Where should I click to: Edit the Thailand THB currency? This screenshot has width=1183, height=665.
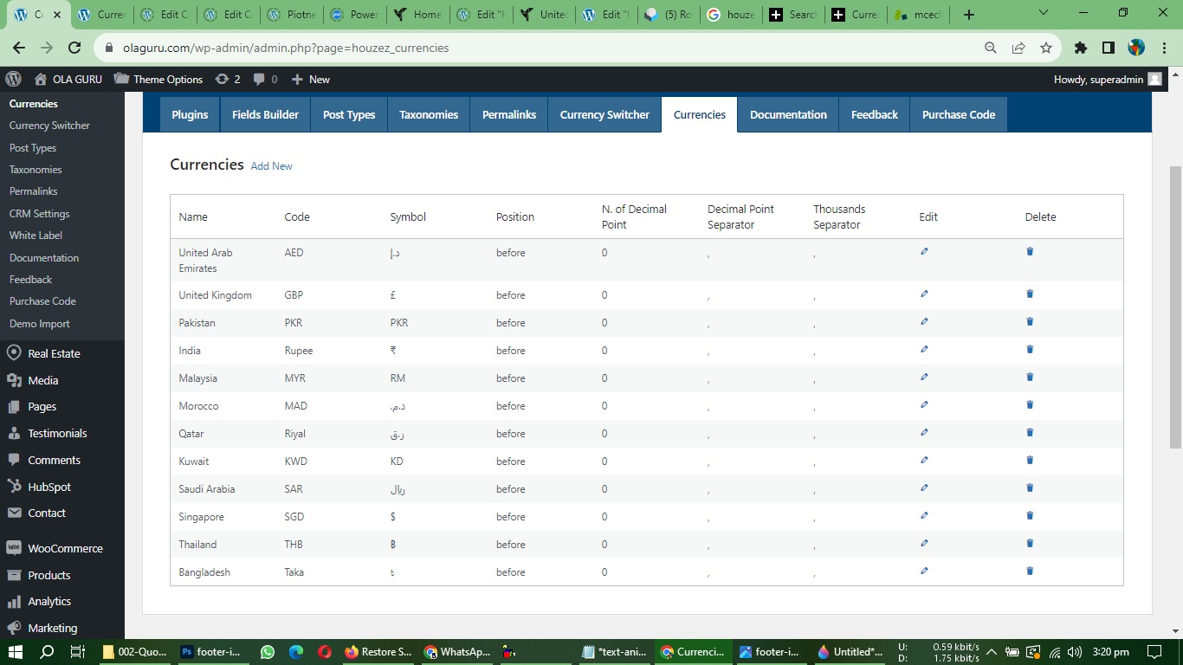pyautogui.click(x=924, y=543)
